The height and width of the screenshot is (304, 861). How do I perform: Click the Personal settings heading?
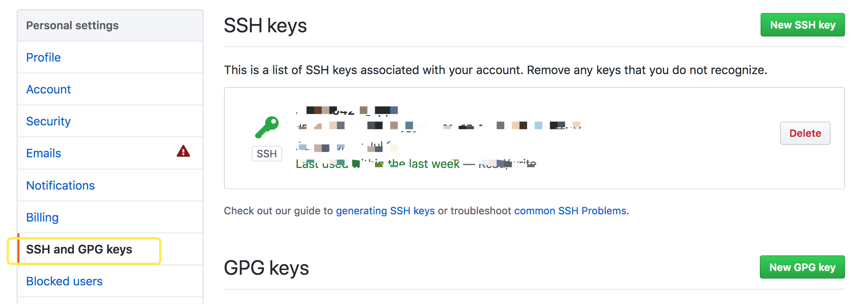click(72, 25)
